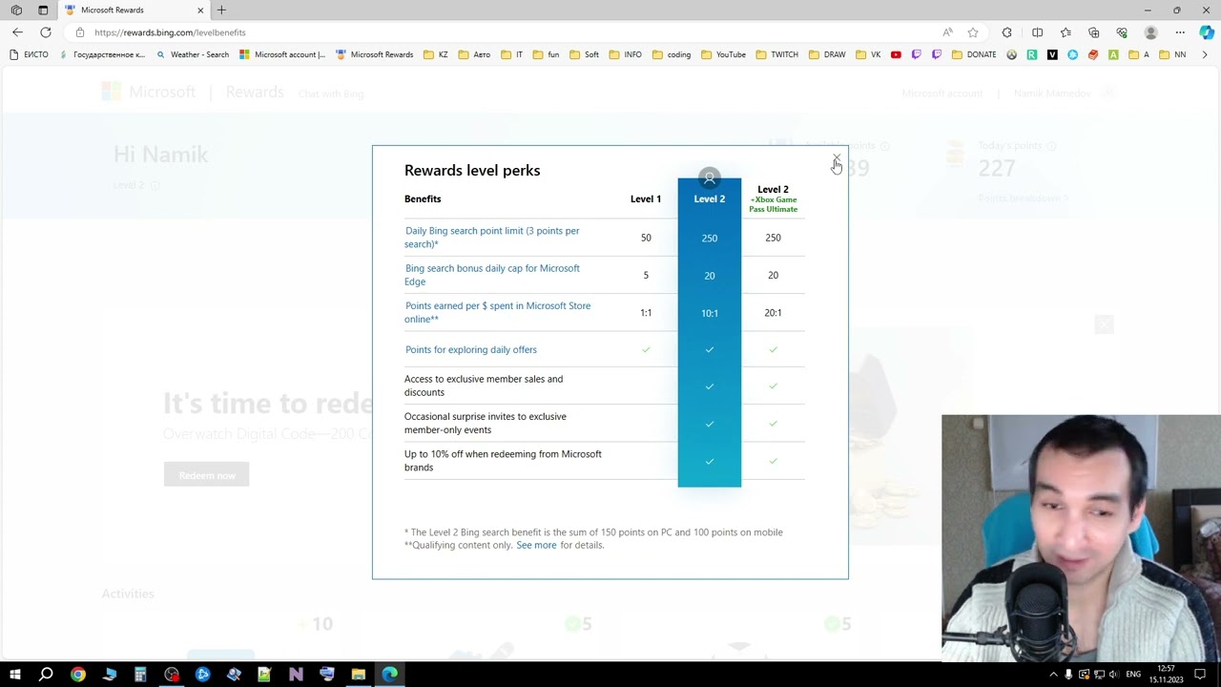Open a new tab with plus button
1221x687 pixels.
[x=221, y=10]
